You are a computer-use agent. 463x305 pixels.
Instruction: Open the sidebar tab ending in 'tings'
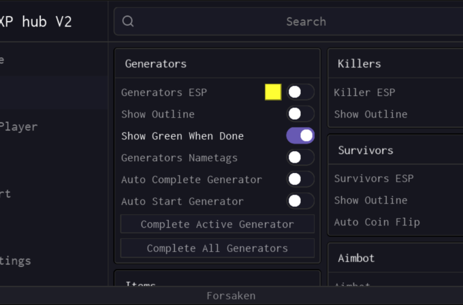click(x=15, y=261)
